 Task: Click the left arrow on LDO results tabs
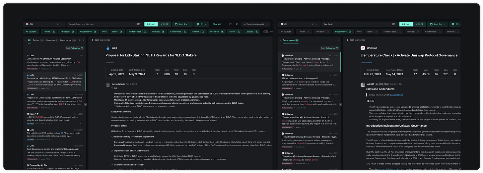click(x=26, y=40)
